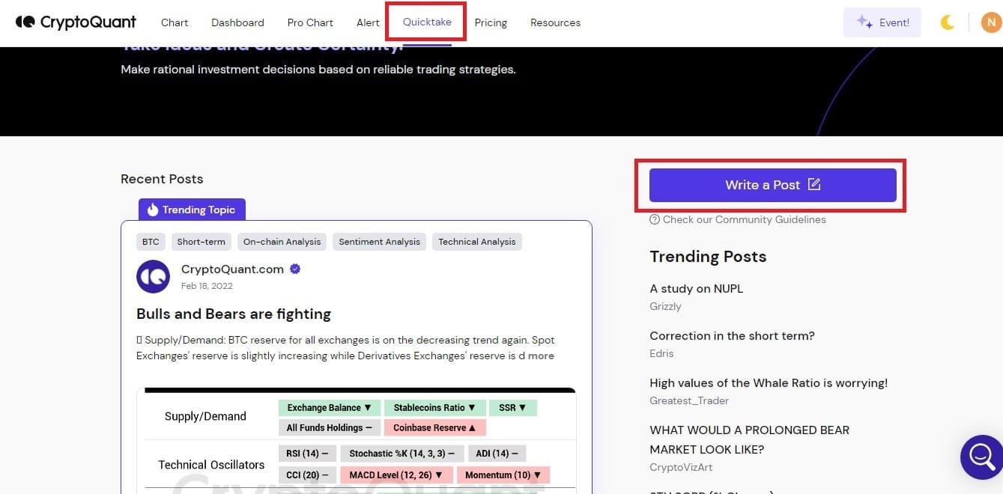Click the CryptoQuant logo
The image size is (1003, 494).
click(x=76, y=22)
